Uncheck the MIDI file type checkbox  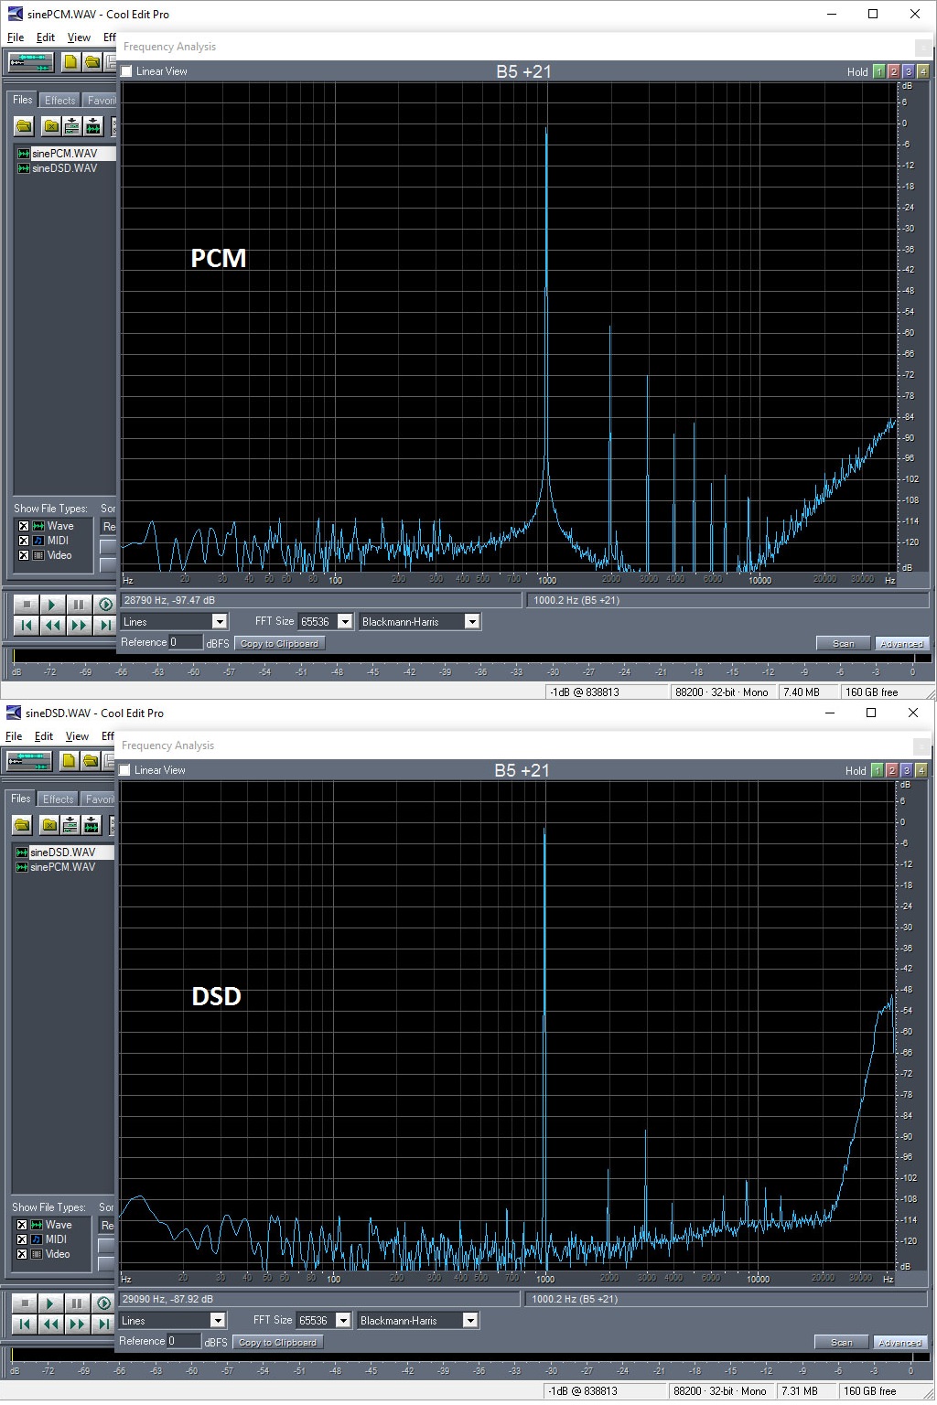[x=24, y=540]
